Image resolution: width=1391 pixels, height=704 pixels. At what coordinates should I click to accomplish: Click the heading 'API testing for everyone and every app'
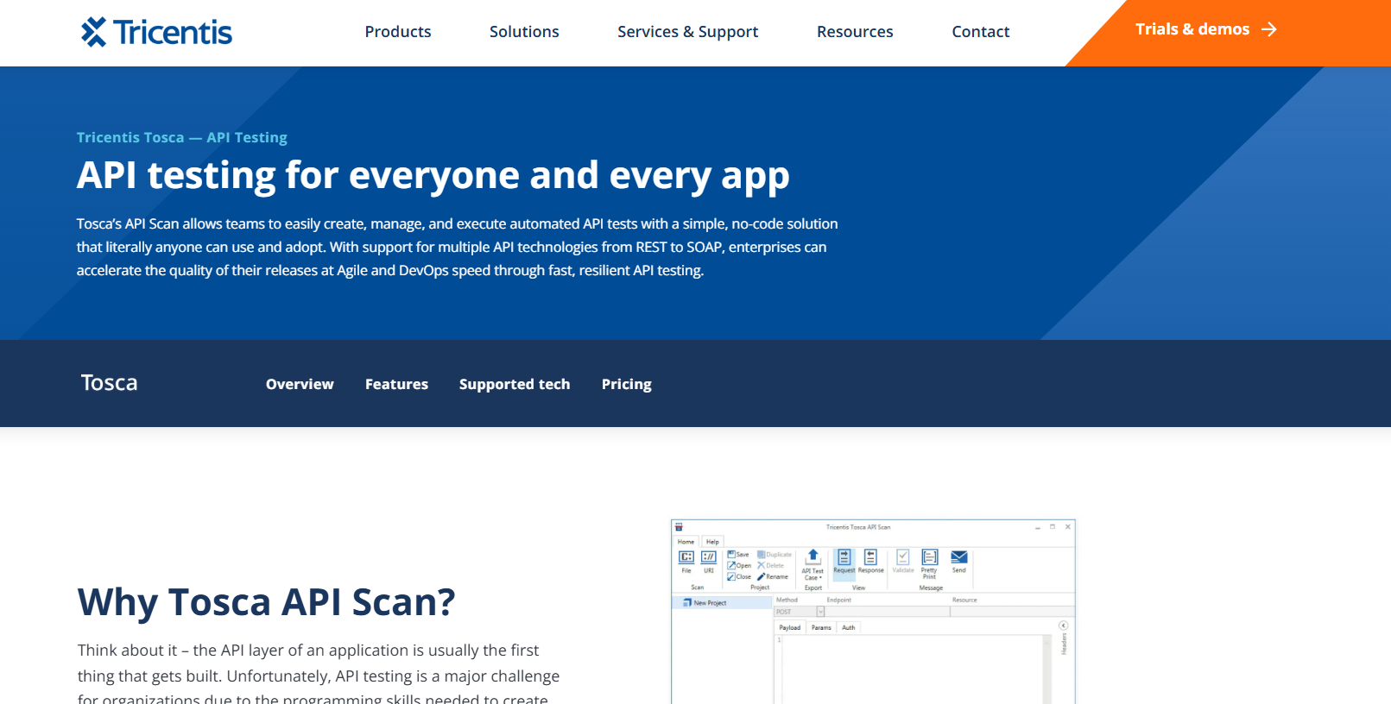(433, 176)
